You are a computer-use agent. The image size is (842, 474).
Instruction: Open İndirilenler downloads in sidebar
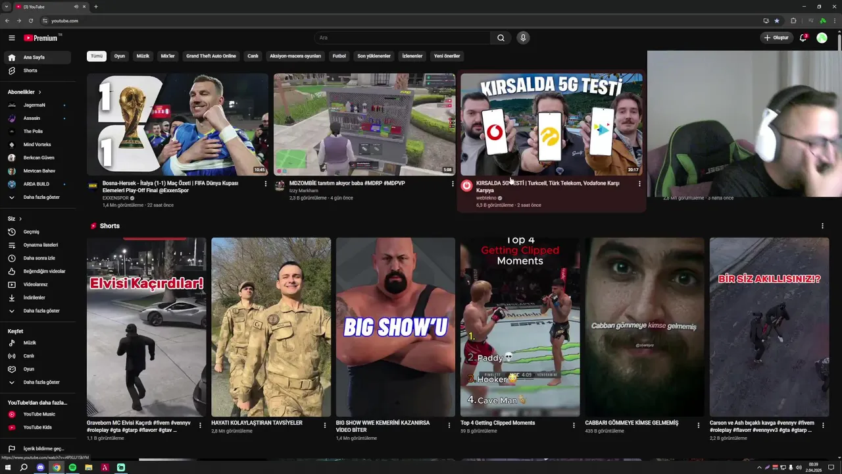click(36, 298)
